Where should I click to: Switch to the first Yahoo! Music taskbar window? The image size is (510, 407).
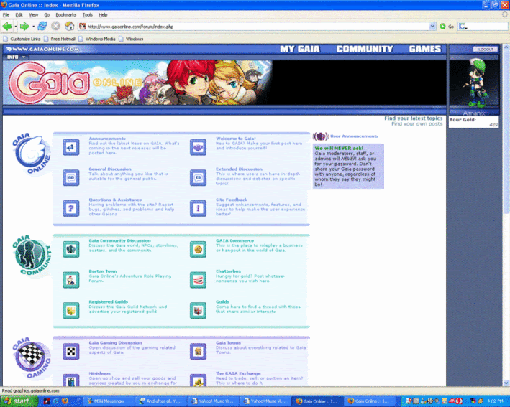coord(213,401)
